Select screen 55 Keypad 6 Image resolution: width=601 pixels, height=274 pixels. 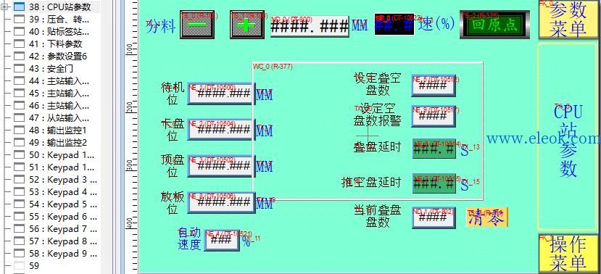pos(63,217)
